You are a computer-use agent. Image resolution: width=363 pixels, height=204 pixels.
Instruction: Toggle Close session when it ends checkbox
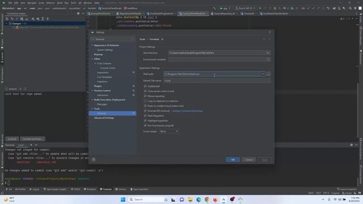[x=145, y=91]
